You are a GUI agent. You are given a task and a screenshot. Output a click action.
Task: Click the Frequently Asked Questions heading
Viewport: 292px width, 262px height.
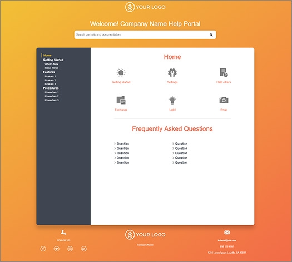click(172, 129)
